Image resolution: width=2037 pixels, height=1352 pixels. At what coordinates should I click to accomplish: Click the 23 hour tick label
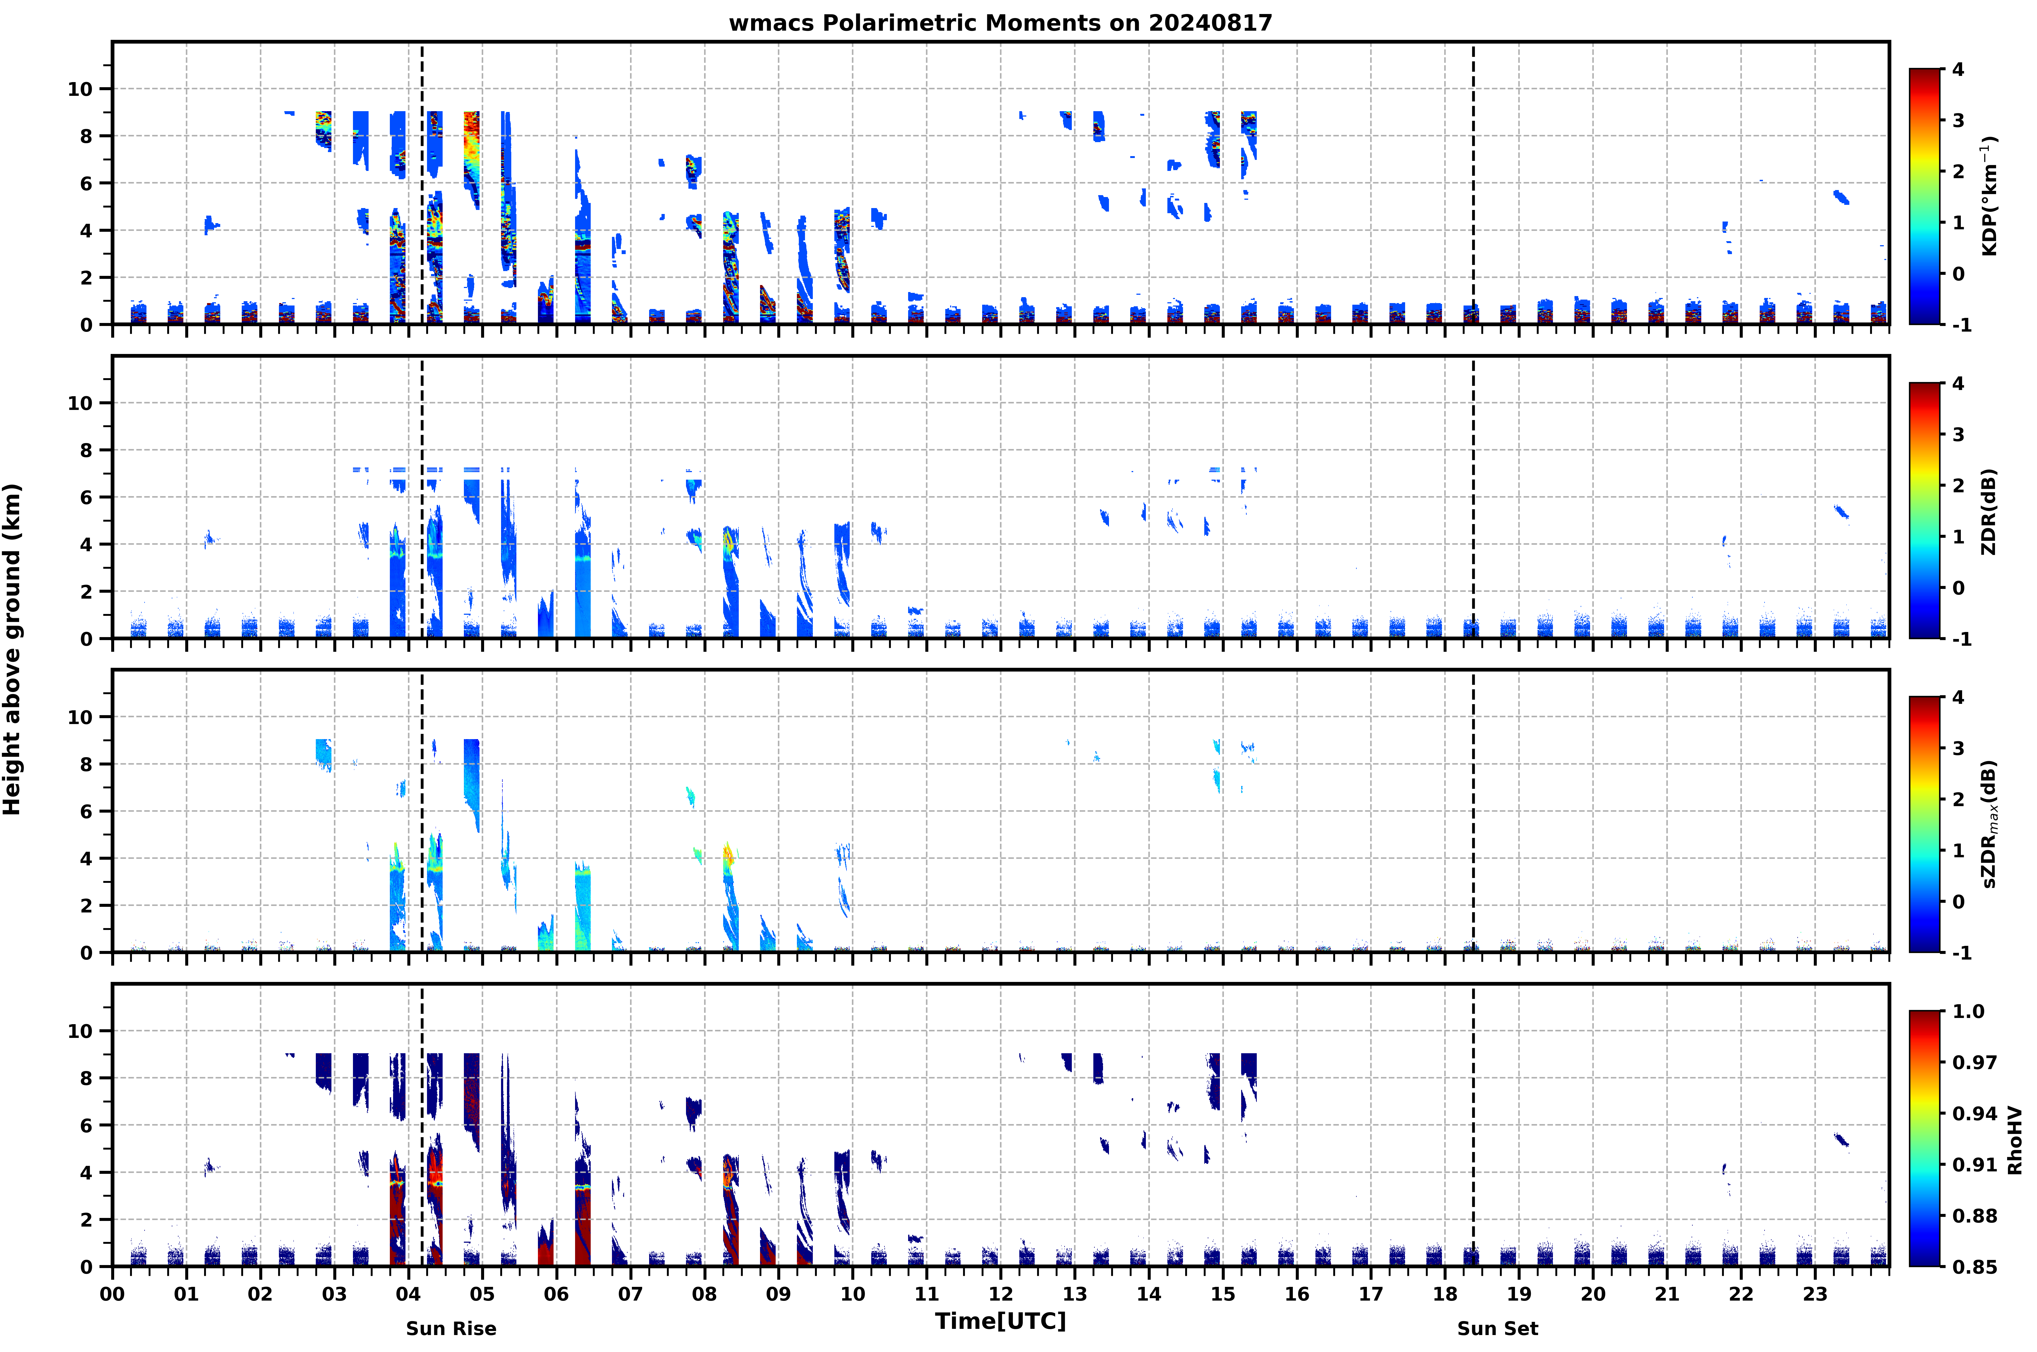click(x=1815, y=1294)
